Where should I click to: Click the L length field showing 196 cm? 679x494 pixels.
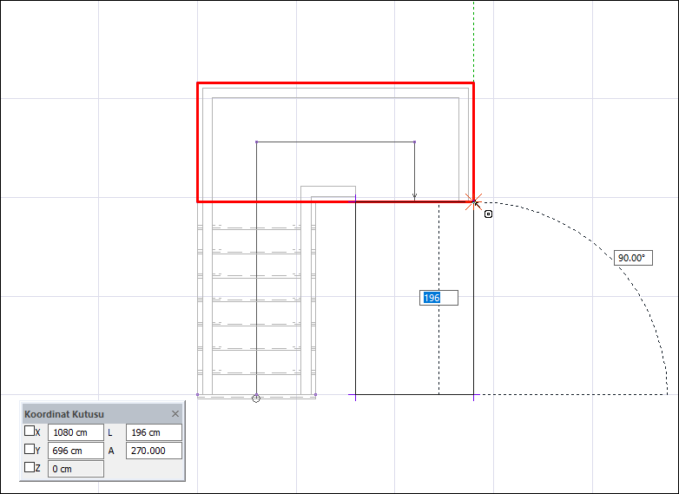154,432
